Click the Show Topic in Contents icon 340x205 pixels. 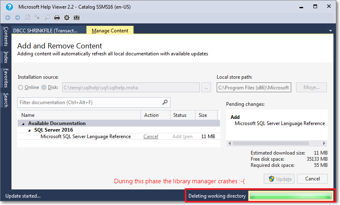(x=27, y=17)
